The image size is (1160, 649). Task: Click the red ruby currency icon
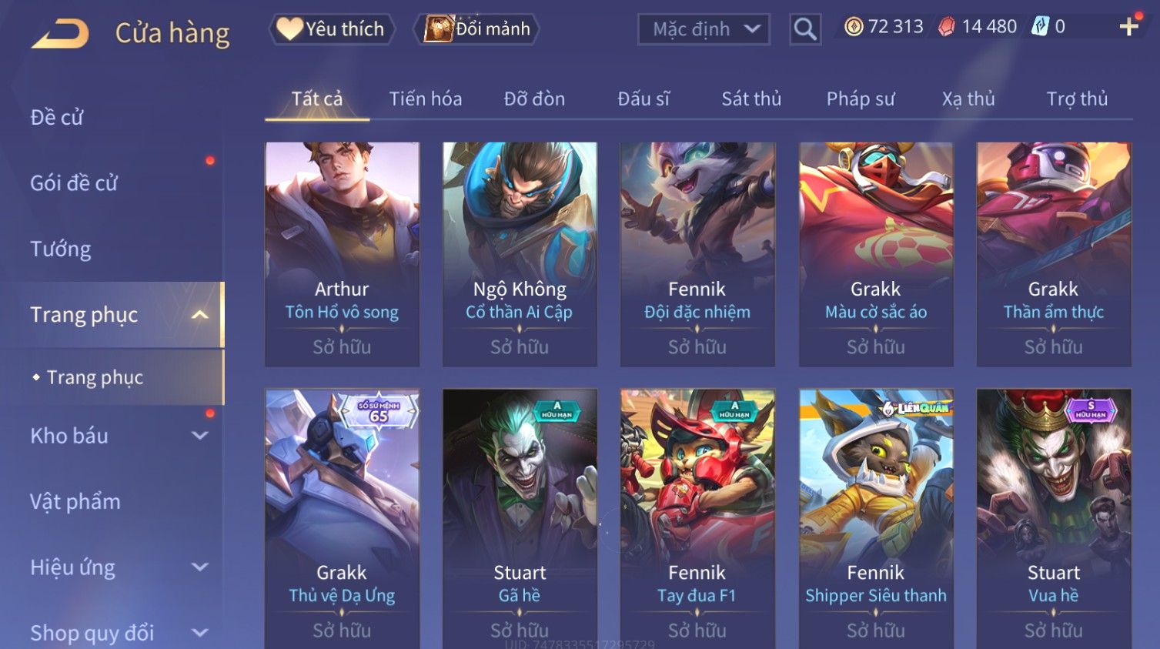tap(947, 27)
